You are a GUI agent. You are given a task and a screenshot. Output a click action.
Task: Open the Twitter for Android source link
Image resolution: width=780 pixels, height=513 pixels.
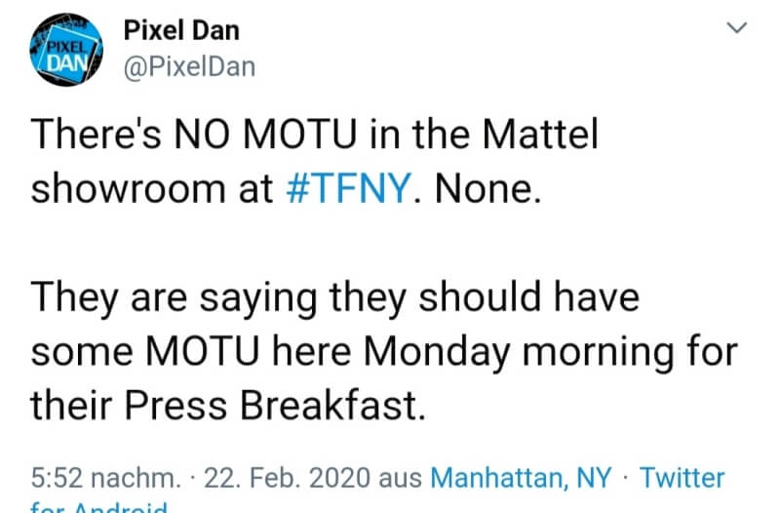coord(682,478)
